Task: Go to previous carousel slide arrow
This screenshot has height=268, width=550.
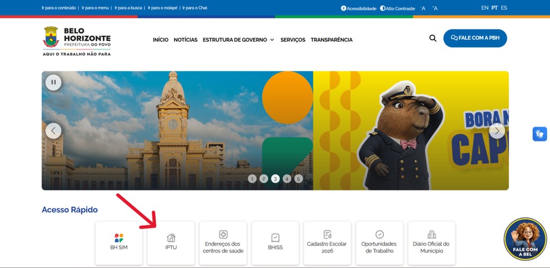Action: point(53,131)
